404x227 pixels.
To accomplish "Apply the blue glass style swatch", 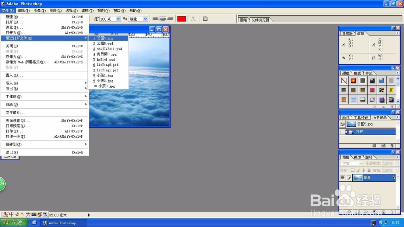I will (x=382, y=81).
